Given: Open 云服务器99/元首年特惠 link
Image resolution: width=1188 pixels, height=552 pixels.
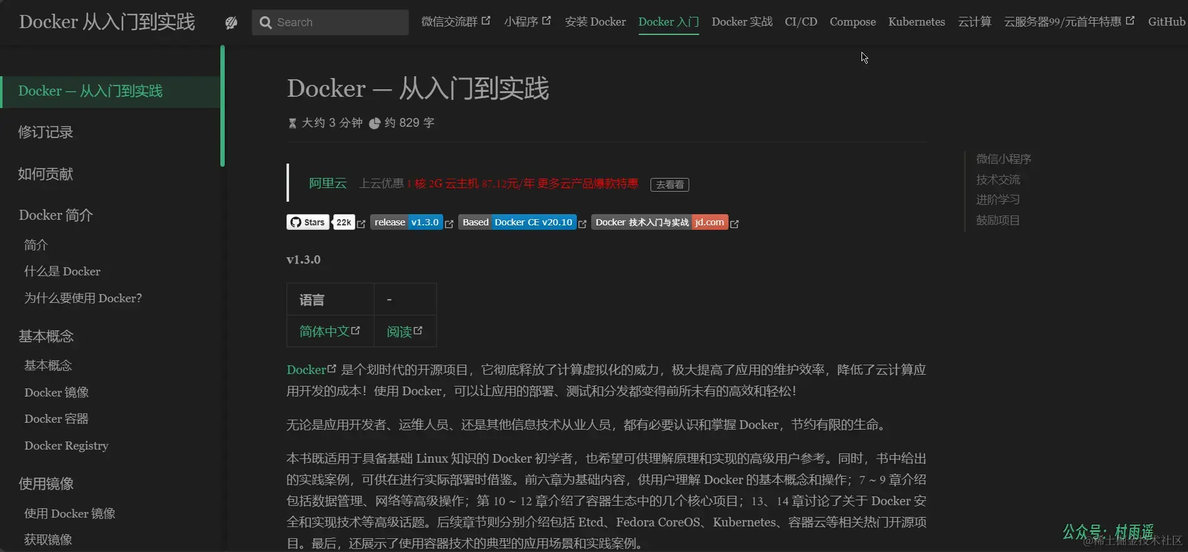Looking at the screenshot, I should tap(1069, 22).
